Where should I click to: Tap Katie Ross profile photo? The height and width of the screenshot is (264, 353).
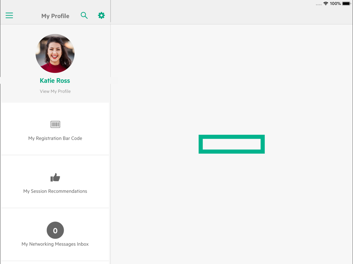pos(55,54)
